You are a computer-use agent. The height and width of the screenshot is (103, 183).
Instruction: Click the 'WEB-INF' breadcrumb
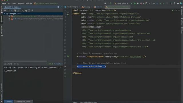pos(29,3)
